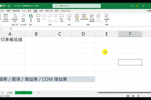Add a new sheet with plus button
Screen dimensions: 151x100
pyautogui.click(x=39, y=92)
